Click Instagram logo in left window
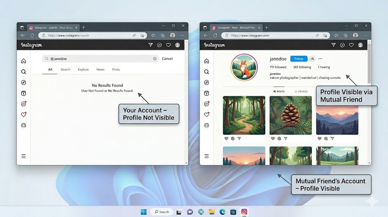388x217 pixels. (31, 45)
